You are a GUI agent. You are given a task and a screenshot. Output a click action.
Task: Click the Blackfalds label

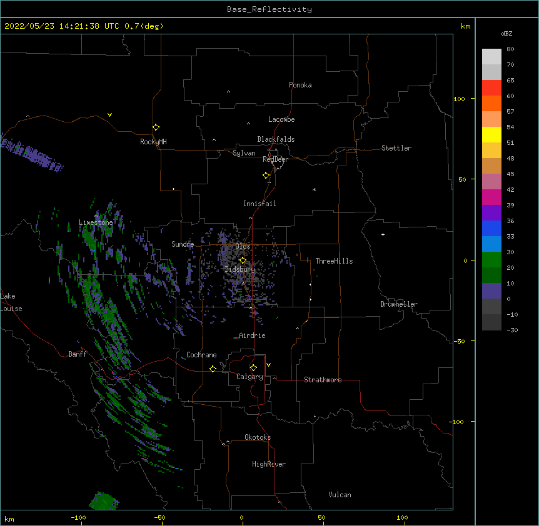tap(276, 139)
